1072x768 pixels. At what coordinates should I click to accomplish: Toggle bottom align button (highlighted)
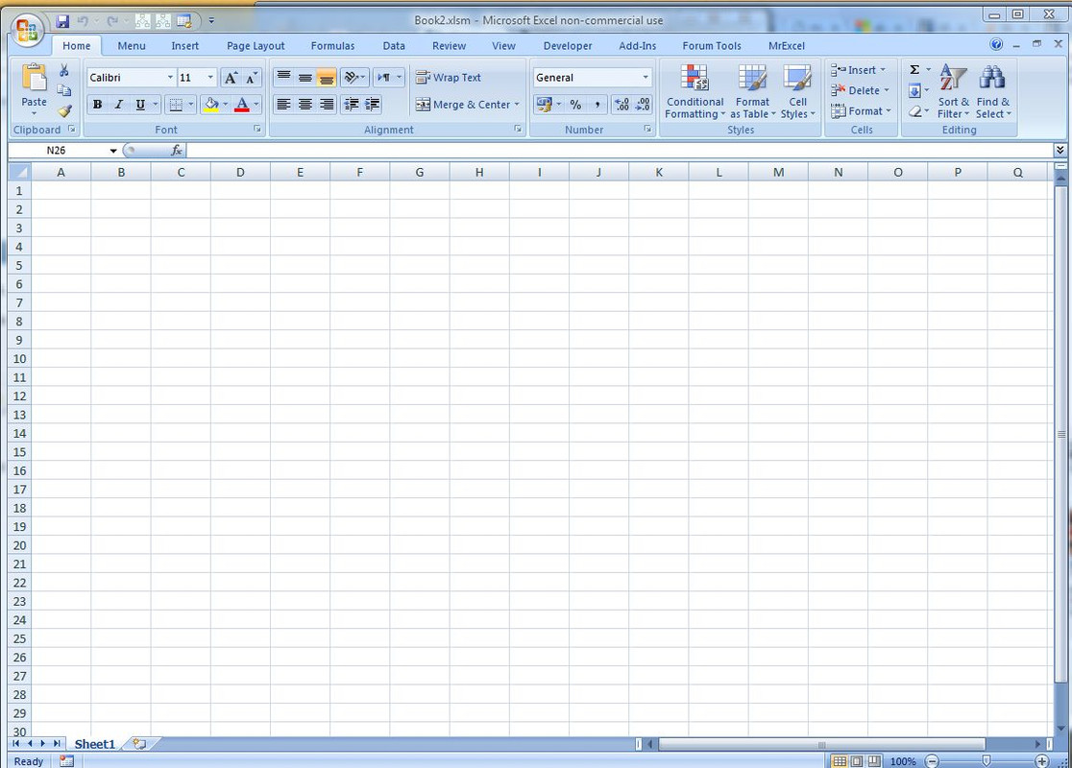[x=327, y=77]
